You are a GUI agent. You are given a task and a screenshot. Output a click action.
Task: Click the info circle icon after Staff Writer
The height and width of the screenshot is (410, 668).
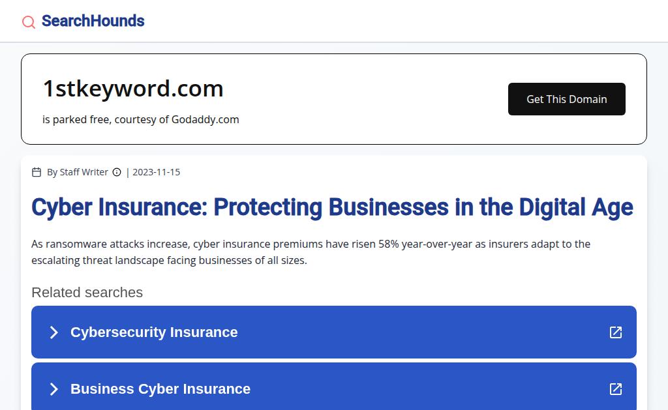(x=117, y=172)
